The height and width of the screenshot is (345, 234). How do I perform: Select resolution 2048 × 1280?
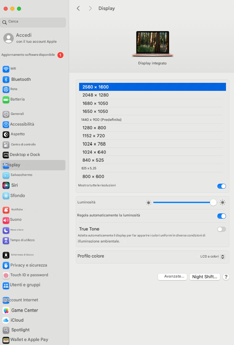(x=153, y=95)
